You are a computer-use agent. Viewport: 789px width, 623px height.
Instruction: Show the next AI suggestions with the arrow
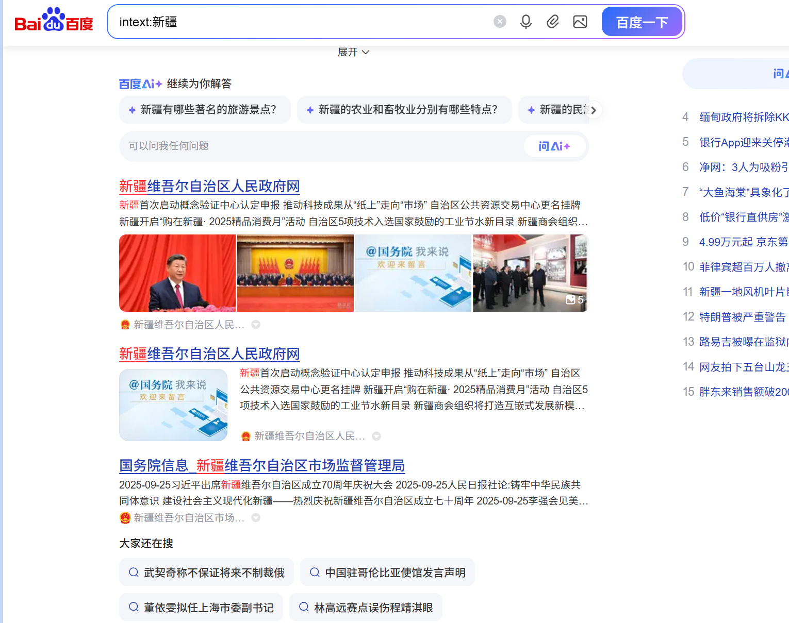click(594, 110)
